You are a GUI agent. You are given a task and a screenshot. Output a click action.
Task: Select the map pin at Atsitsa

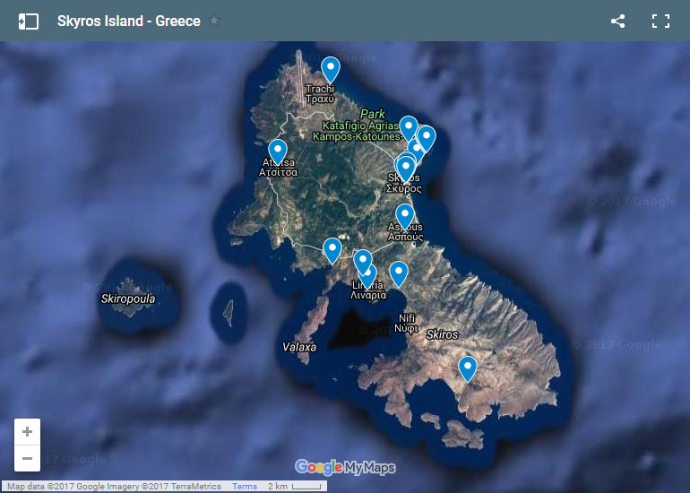(x=278, y=152)
